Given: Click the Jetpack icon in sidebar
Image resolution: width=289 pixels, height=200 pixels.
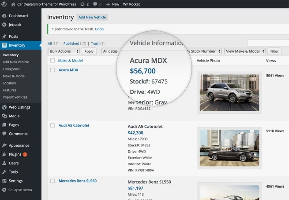Looking at the screenshot, I should tap(4, 25).
